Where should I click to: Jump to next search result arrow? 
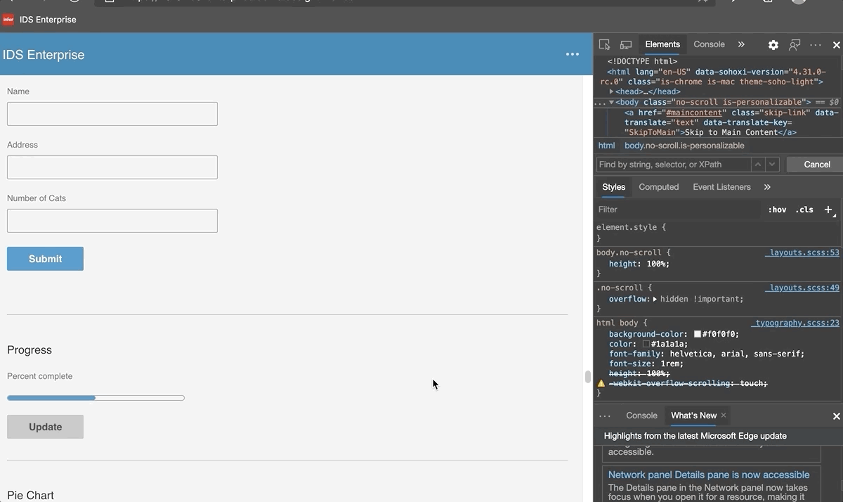coord(772,164)
